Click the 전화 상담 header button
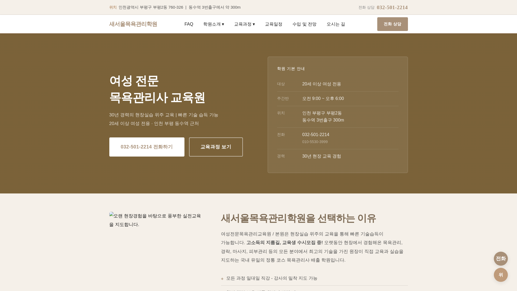The image size is (517, 291). click(x=392, y=24)
